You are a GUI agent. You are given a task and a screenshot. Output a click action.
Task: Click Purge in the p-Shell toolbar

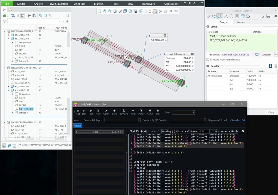click(141, 112)
